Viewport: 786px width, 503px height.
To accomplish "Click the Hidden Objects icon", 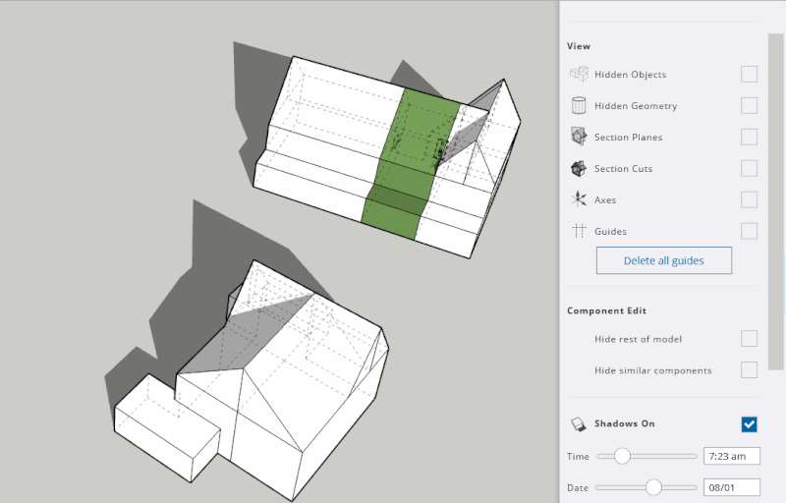I will click(x=579, y=74).
